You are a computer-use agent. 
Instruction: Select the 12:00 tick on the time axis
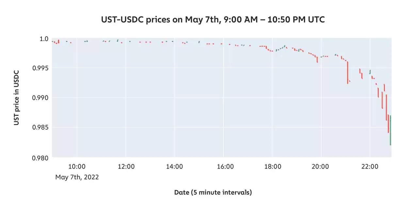point(126,166)
